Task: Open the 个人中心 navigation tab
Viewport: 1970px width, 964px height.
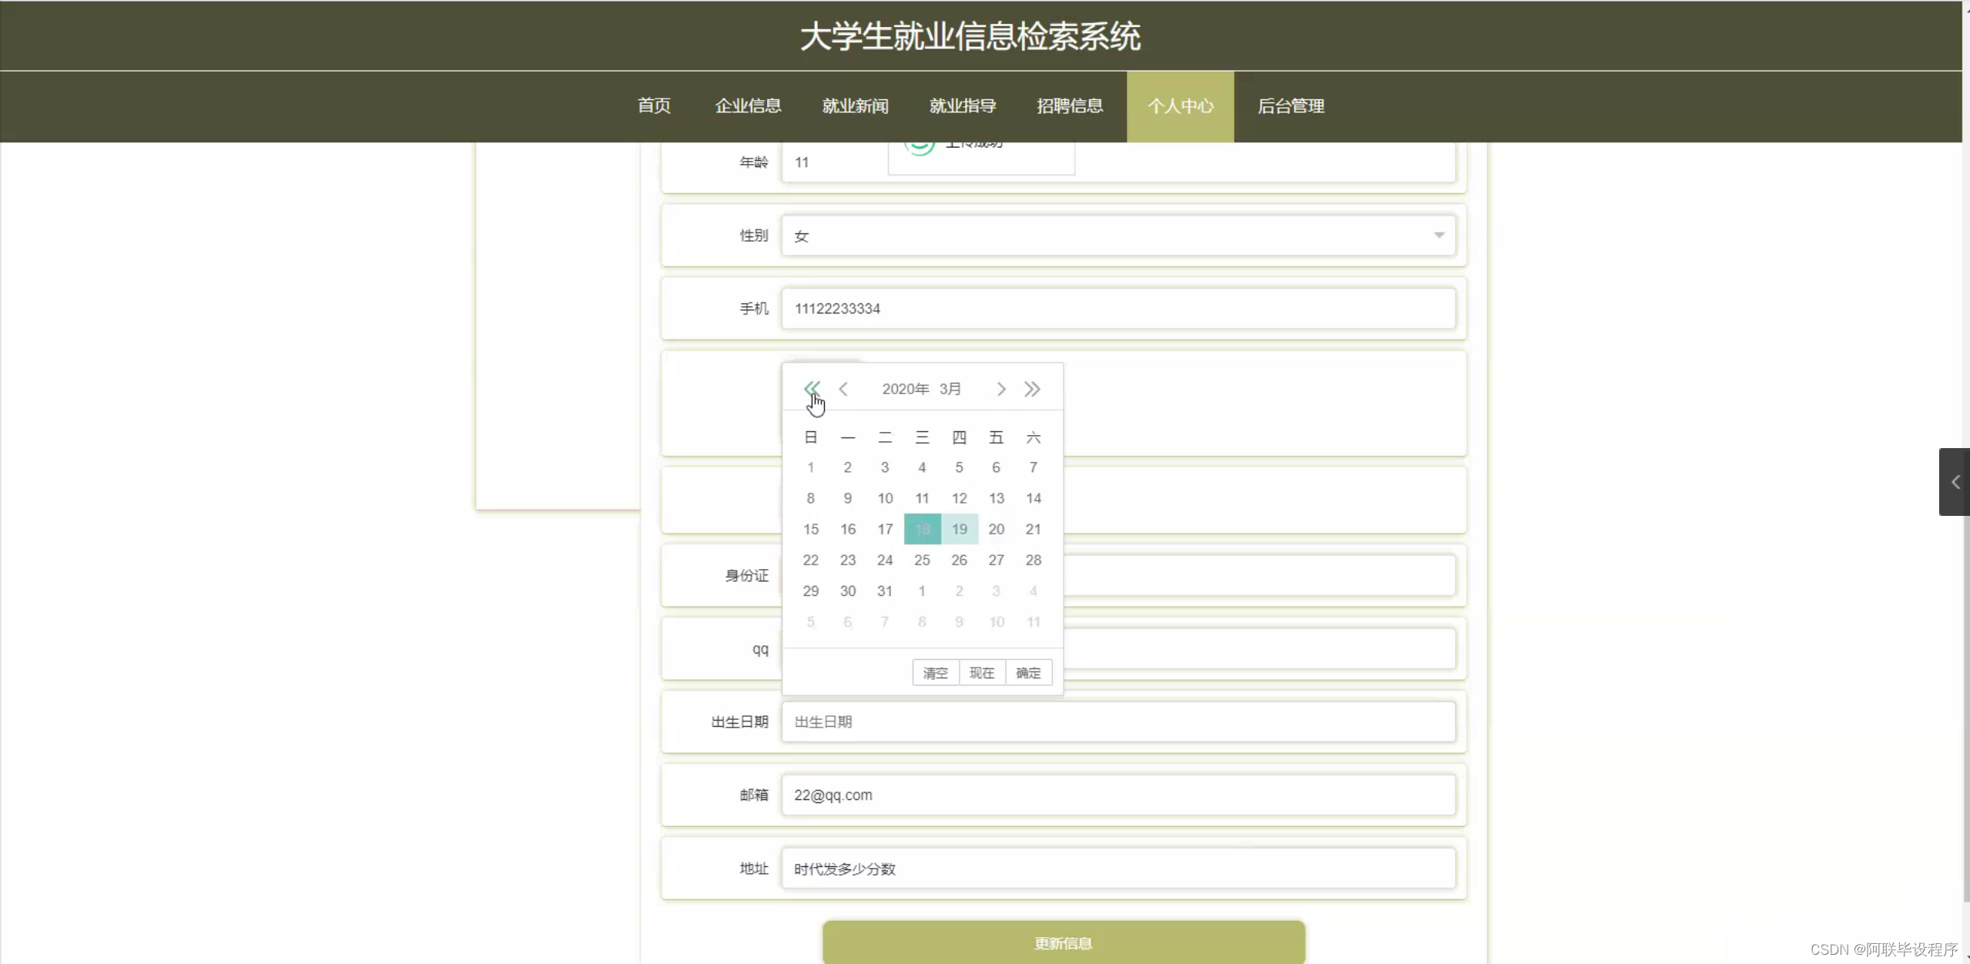Action: (1180, 106)
